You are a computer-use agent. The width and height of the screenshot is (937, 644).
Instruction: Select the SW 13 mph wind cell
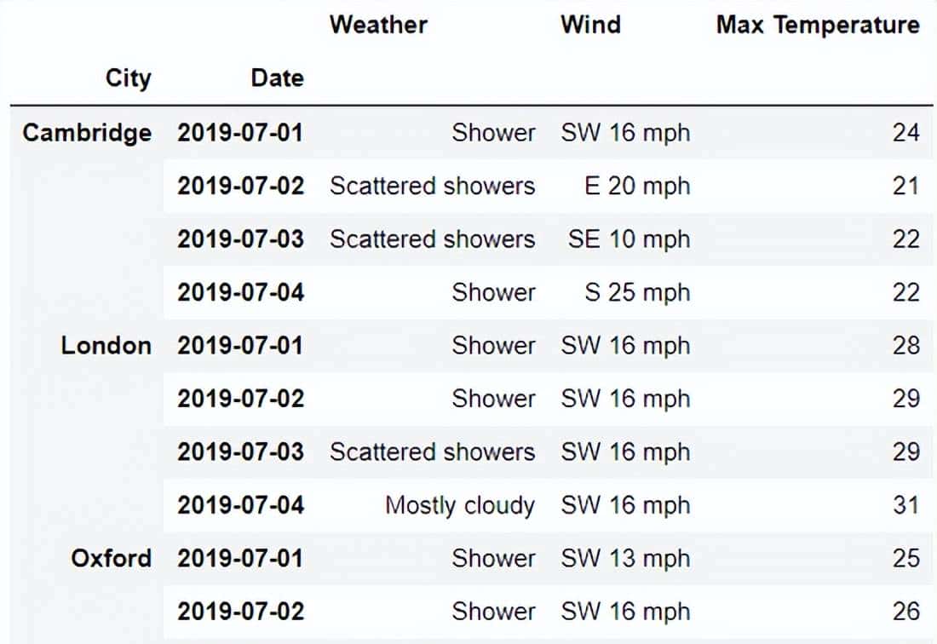[x=625, y=559]
